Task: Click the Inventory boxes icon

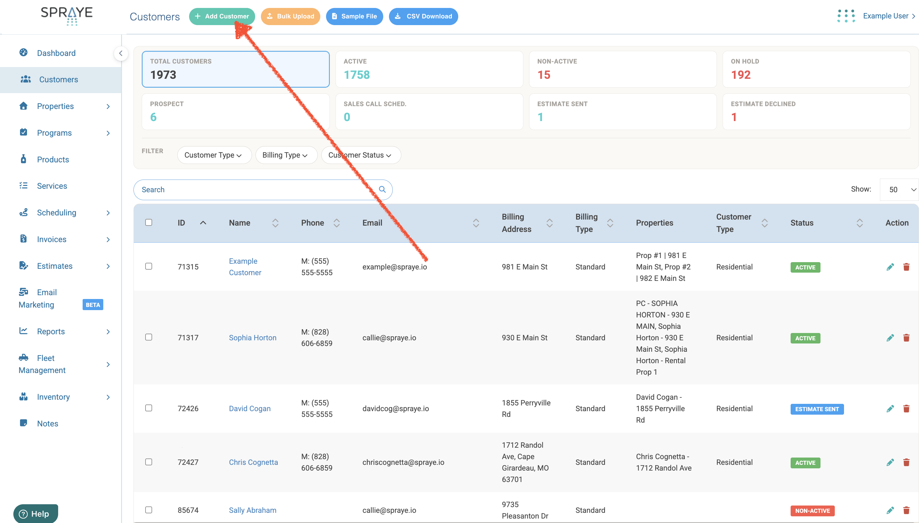Action: point(23,397)
